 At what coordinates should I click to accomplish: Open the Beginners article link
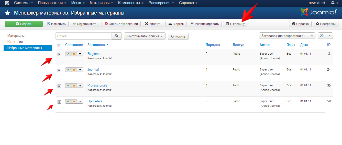tap(95, 54)
